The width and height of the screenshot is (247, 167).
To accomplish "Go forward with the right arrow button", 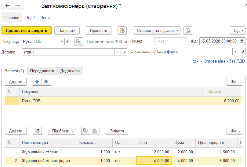I will 18,6.
